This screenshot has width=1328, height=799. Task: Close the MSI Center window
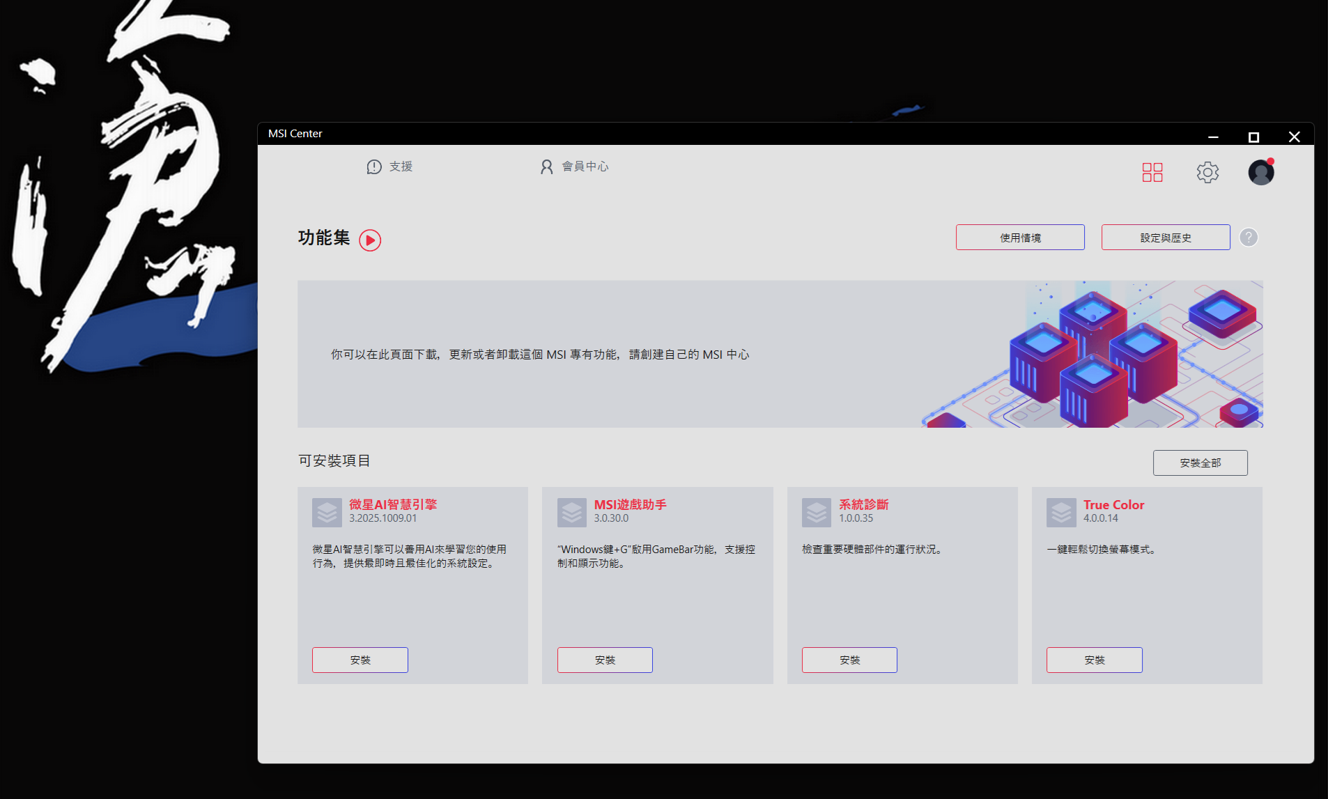1295,137
